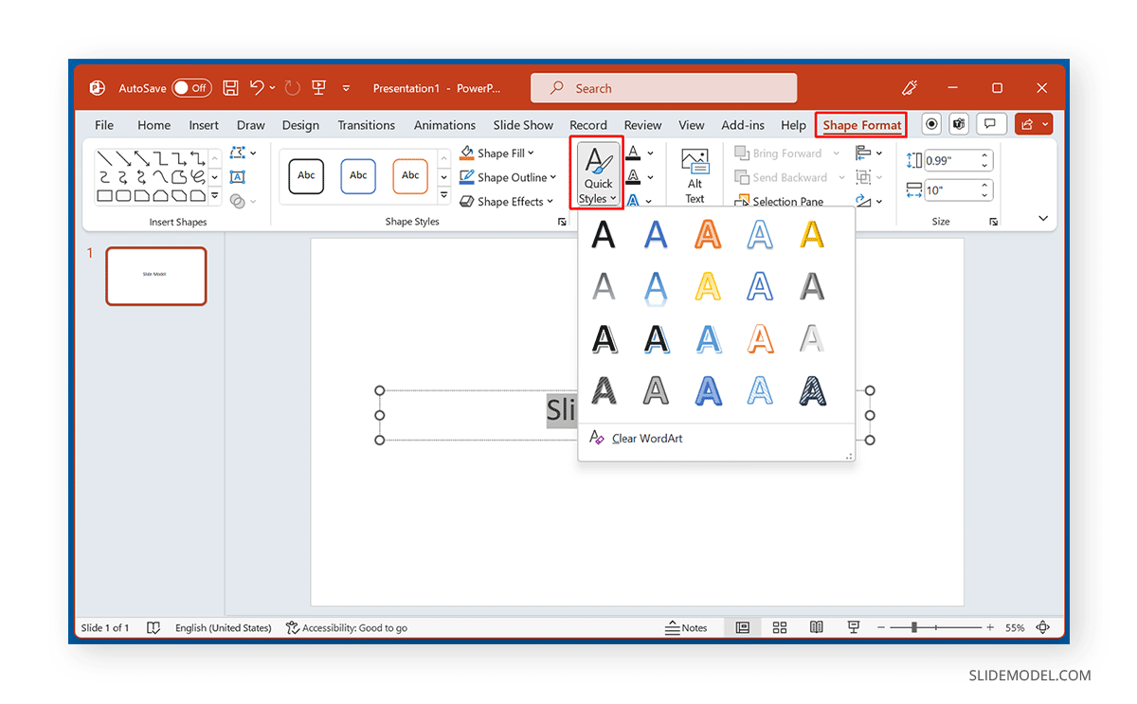Collapse the ribbon with the chevron
1137x704 pixels.
[x=1043, y=217]
